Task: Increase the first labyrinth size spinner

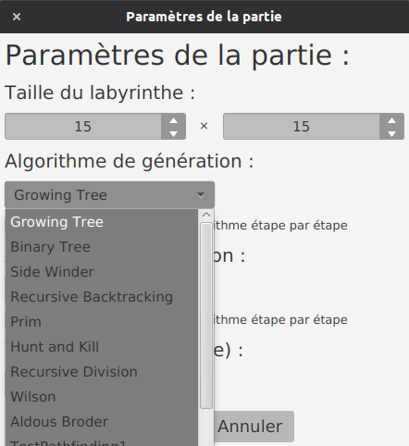Action: [x=173, y=120]
